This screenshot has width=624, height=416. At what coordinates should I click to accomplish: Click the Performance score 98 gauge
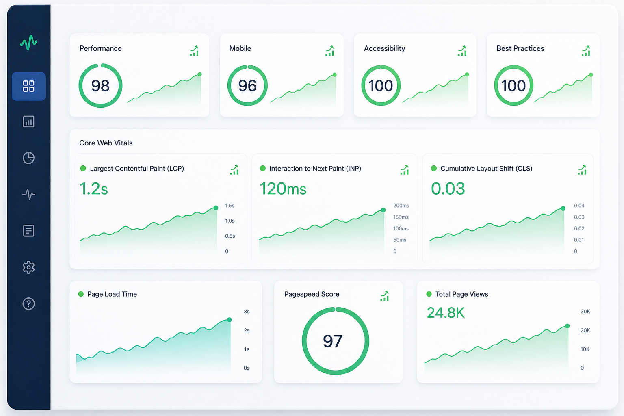pyautogui.click(x=100, y=86)
